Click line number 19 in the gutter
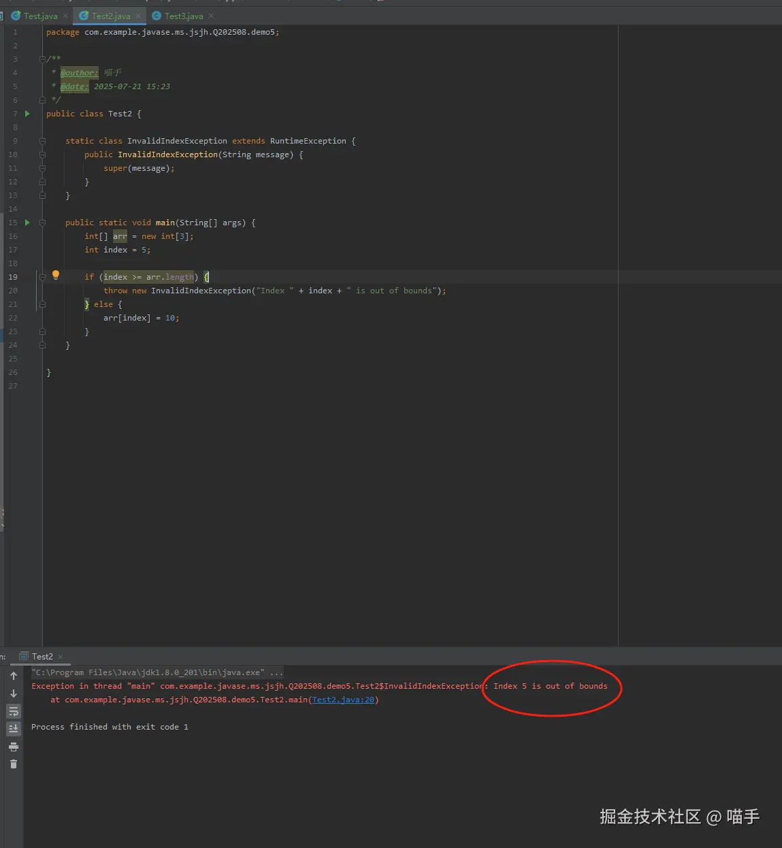The image size is (782, 848). click(13, 277)
